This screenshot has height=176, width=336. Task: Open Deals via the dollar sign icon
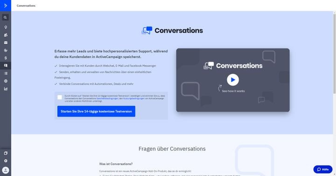coord(6,58)
